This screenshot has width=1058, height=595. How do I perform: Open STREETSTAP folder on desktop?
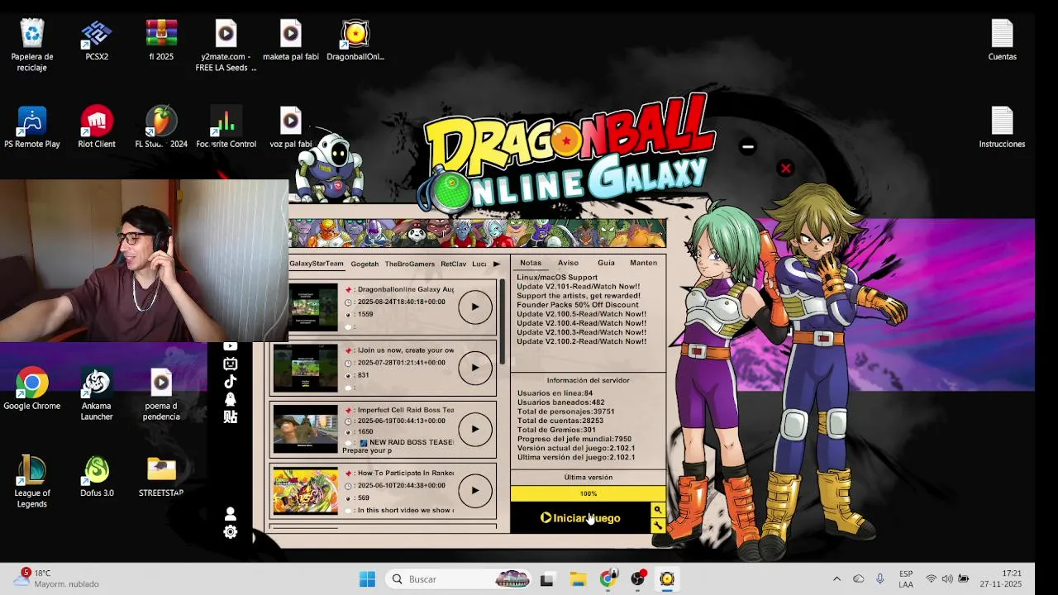tap(161, 477)
